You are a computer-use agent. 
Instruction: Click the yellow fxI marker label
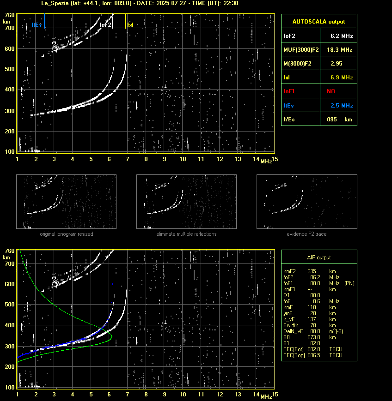click(130, 25)
